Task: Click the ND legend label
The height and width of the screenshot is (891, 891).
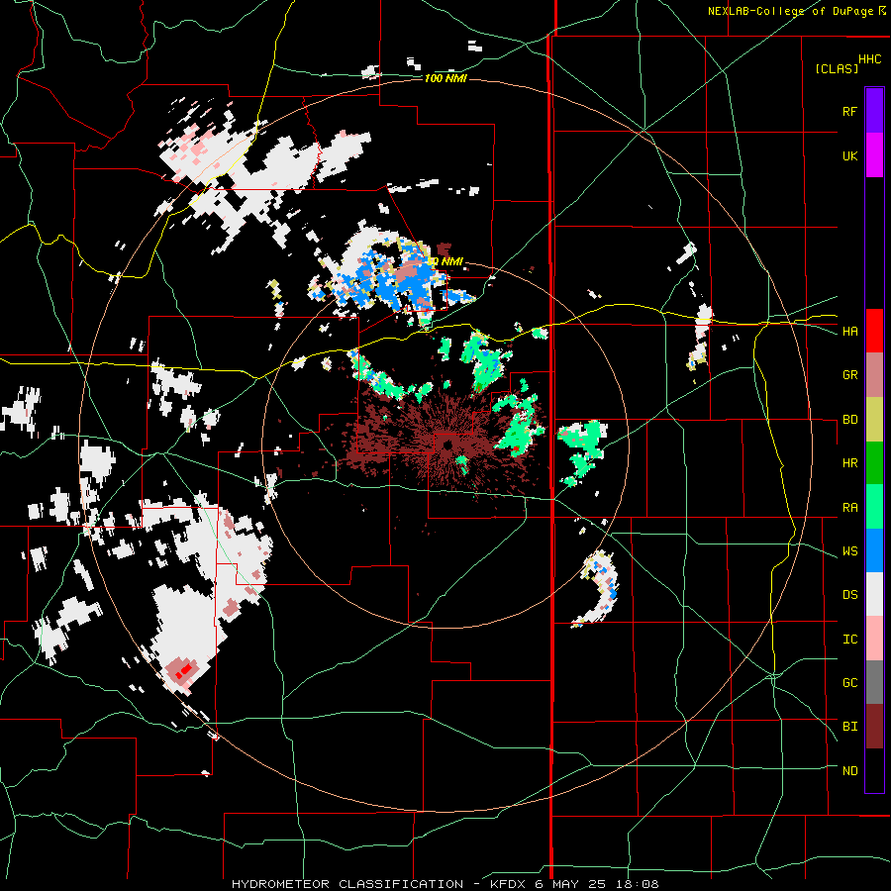Action: [x=849, y=771]
